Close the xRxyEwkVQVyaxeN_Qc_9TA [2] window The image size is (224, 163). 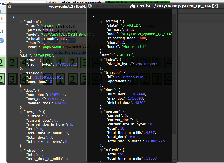(x=90, y=6)
